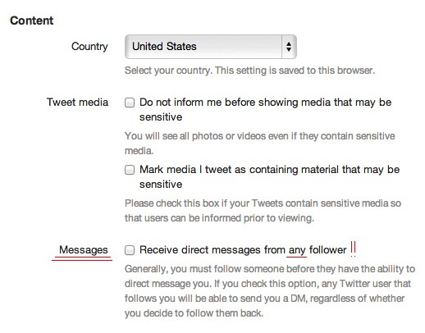Click the underlined word 'any' in Messages option
The height and width of the screenshot is (333, 425).
[297, 251]
